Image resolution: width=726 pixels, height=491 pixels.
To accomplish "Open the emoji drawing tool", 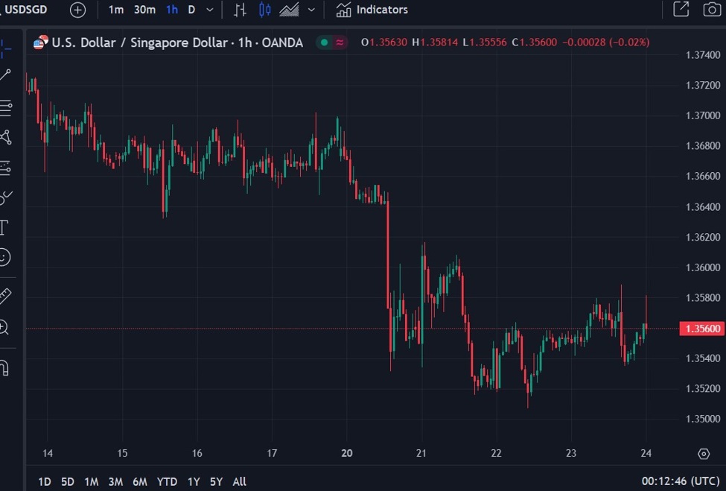I will (7, 258).
